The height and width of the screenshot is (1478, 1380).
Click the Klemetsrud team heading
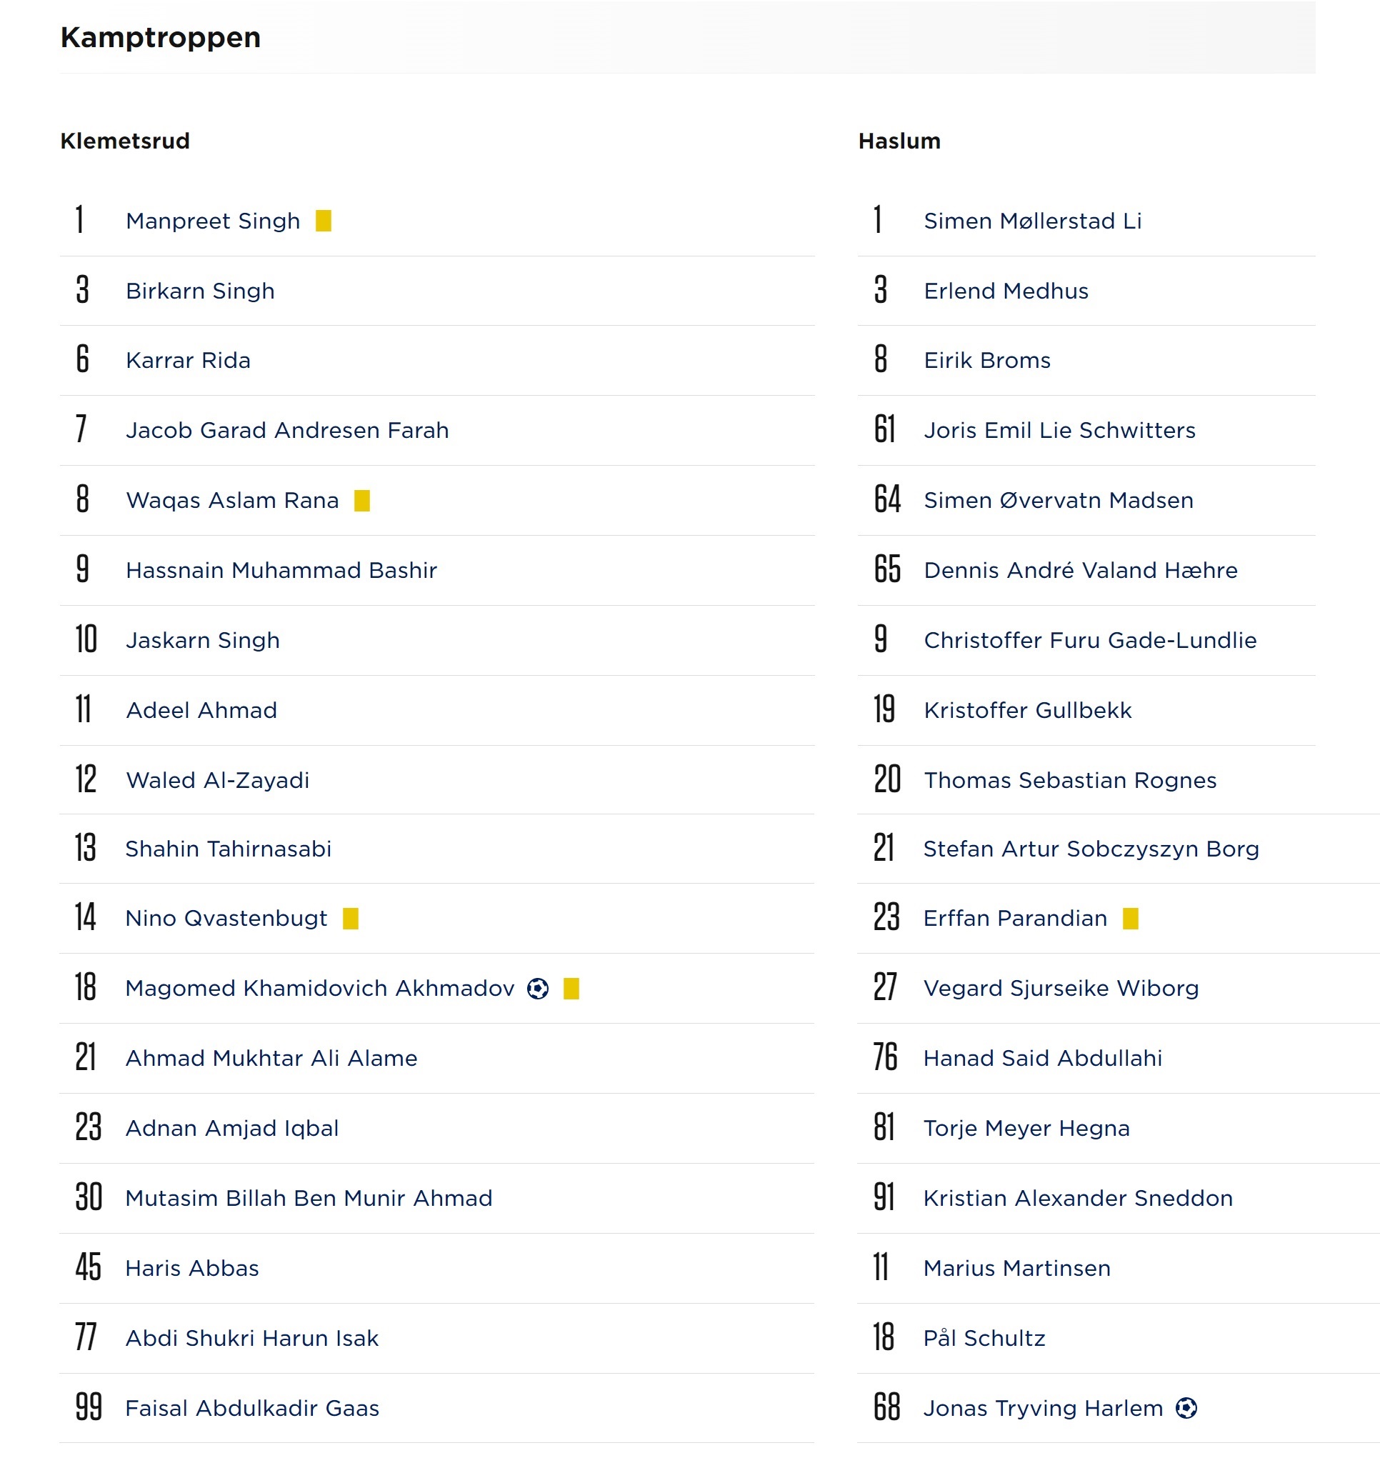(x=125, y=141)
